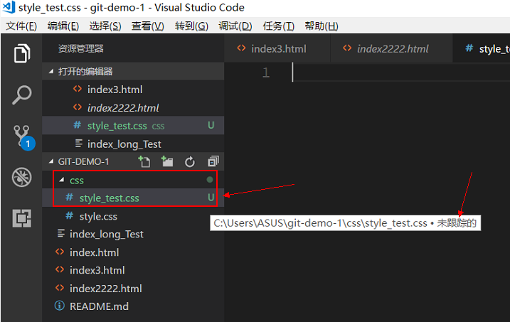Select index2222.html in open editors list
The image size is (510, 322).
[x=133, y=107]
